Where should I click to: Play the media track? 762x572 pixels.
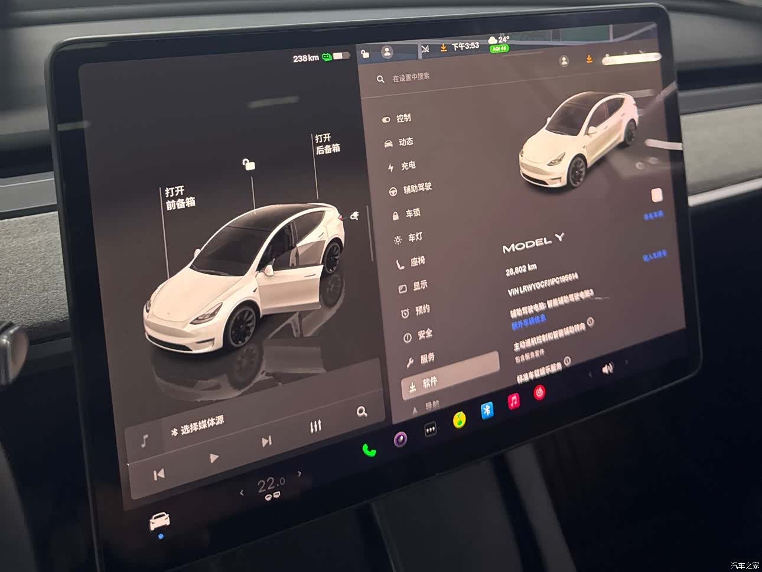point(214,457)
